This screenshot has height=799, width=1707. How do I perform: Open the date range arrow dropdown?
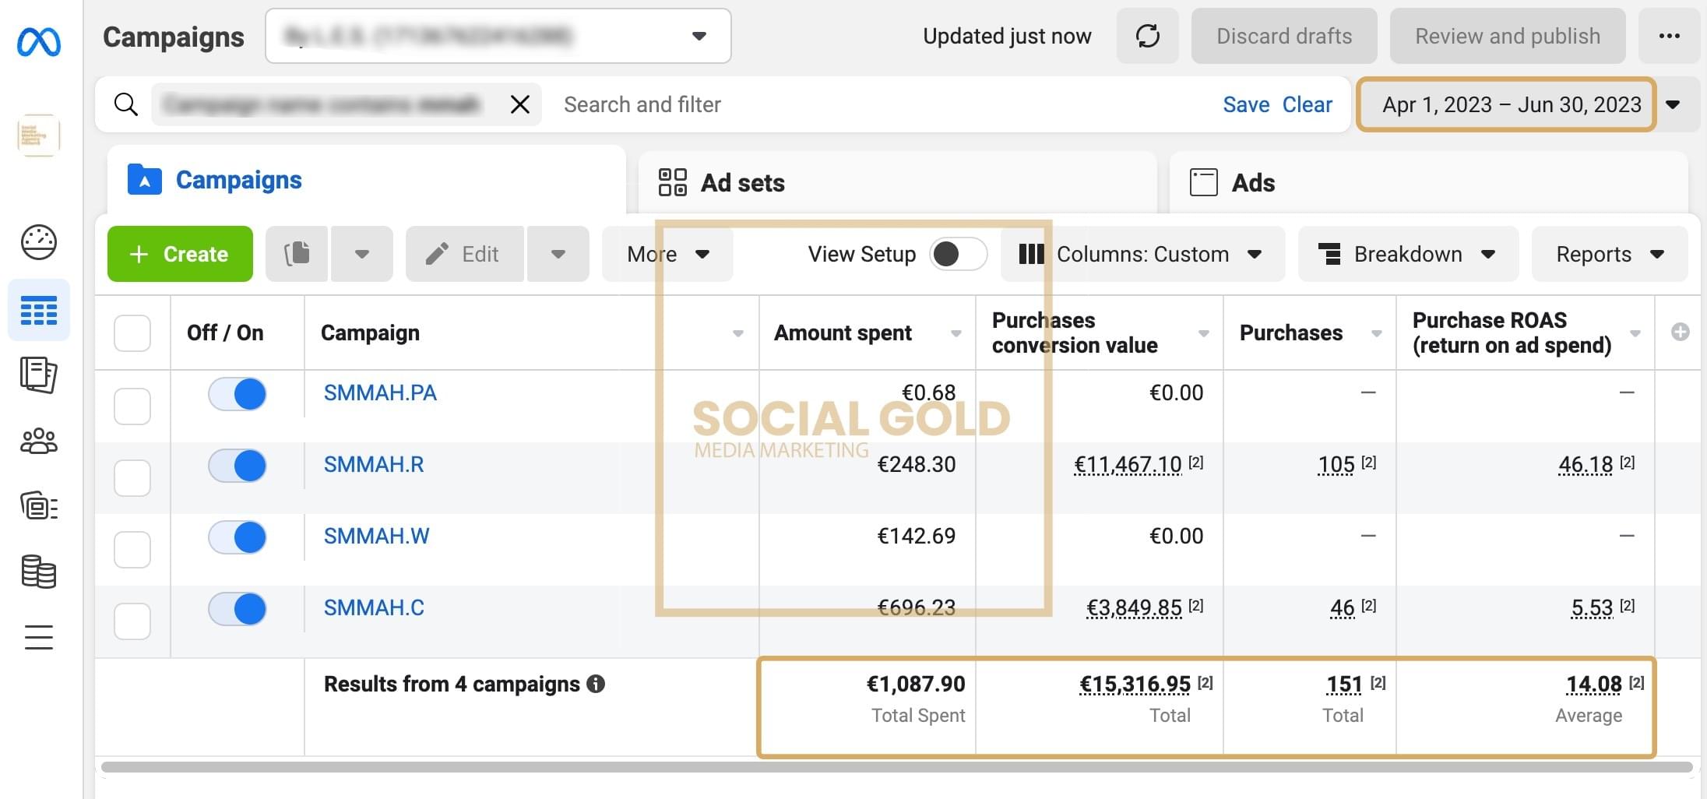click(x=1673, y=104)
